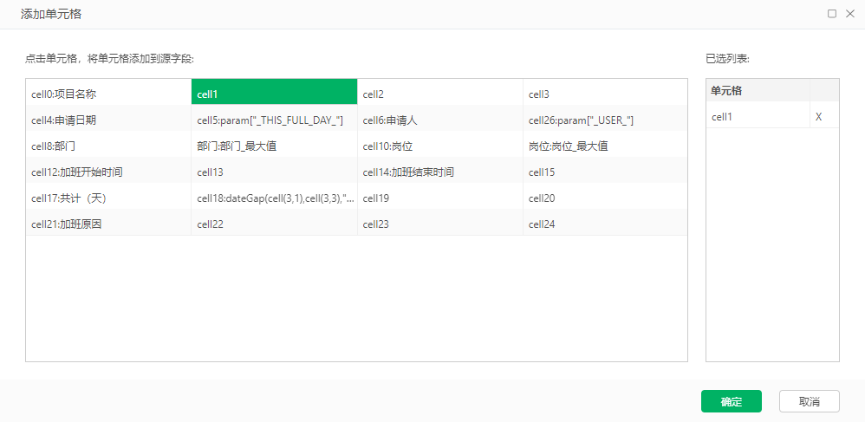
Task: Confirm with the 确定 button
Action: click(x=731, y=401)
